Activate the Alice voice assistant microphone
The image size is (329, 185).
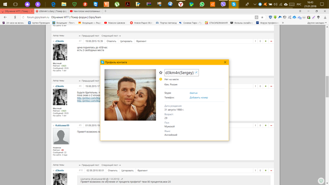point(38,4)
